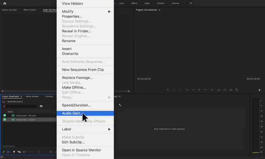Switch Project panel to List View
Screen dimensions: 265x159
pyautogui.click(x=9, y=152)
